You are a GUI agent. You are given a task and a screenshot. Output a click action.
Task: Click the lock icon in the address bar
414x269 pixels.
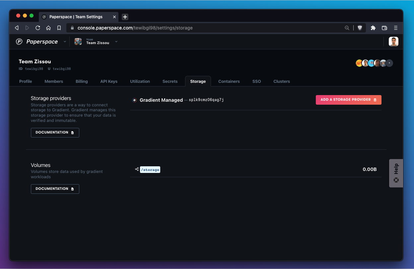72,28
